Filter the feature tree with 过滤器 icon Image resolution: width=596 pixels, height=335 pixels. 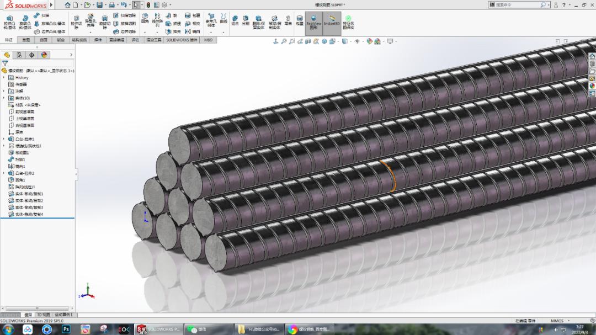pyautogui.click(x=5, y=64)
